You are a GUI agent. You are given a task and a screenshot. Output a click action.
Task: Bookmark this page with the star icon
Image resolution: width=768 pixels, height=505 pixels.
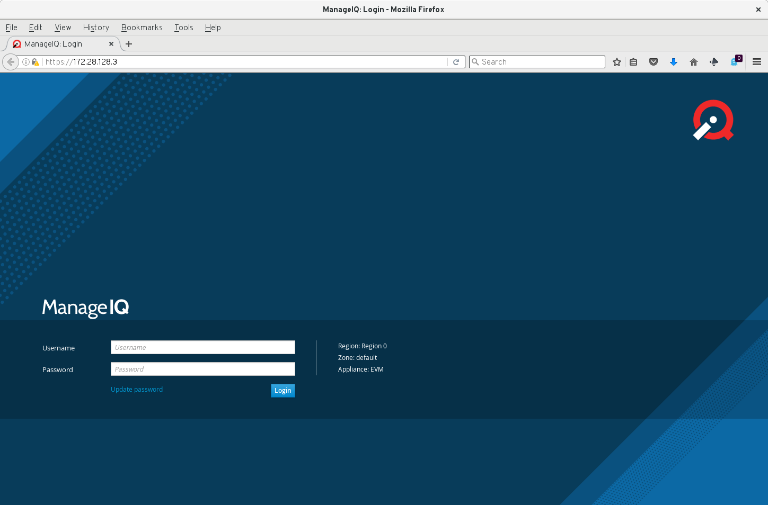click(x=617, y=62)
